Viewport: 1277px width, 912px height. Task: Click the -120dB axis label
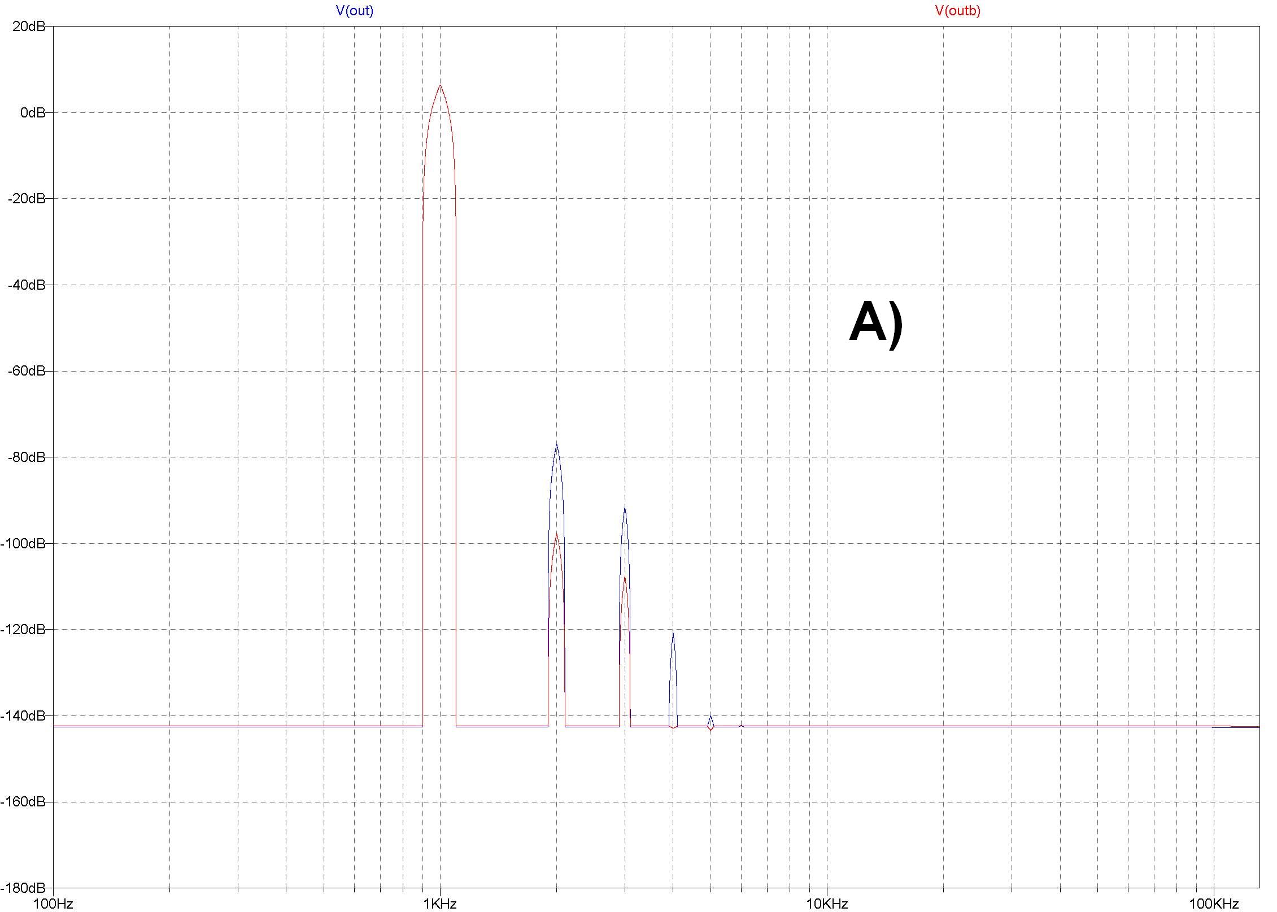point(23,630)
